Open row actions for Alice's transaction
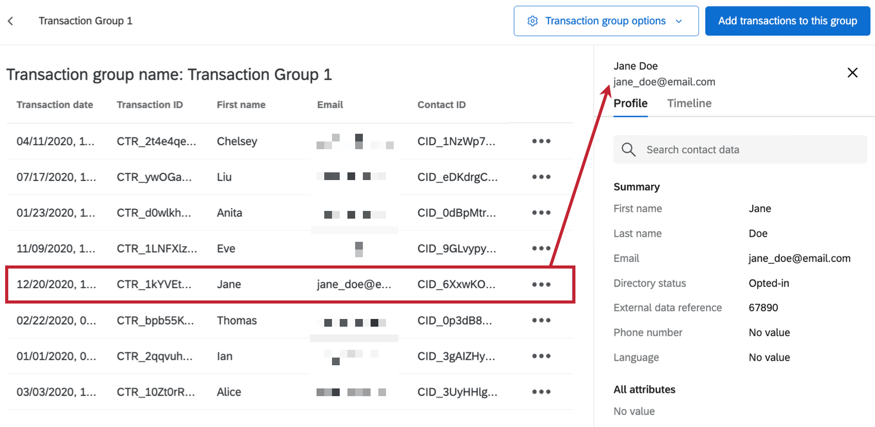Screen dimensions: 875x427 [541, 392]
